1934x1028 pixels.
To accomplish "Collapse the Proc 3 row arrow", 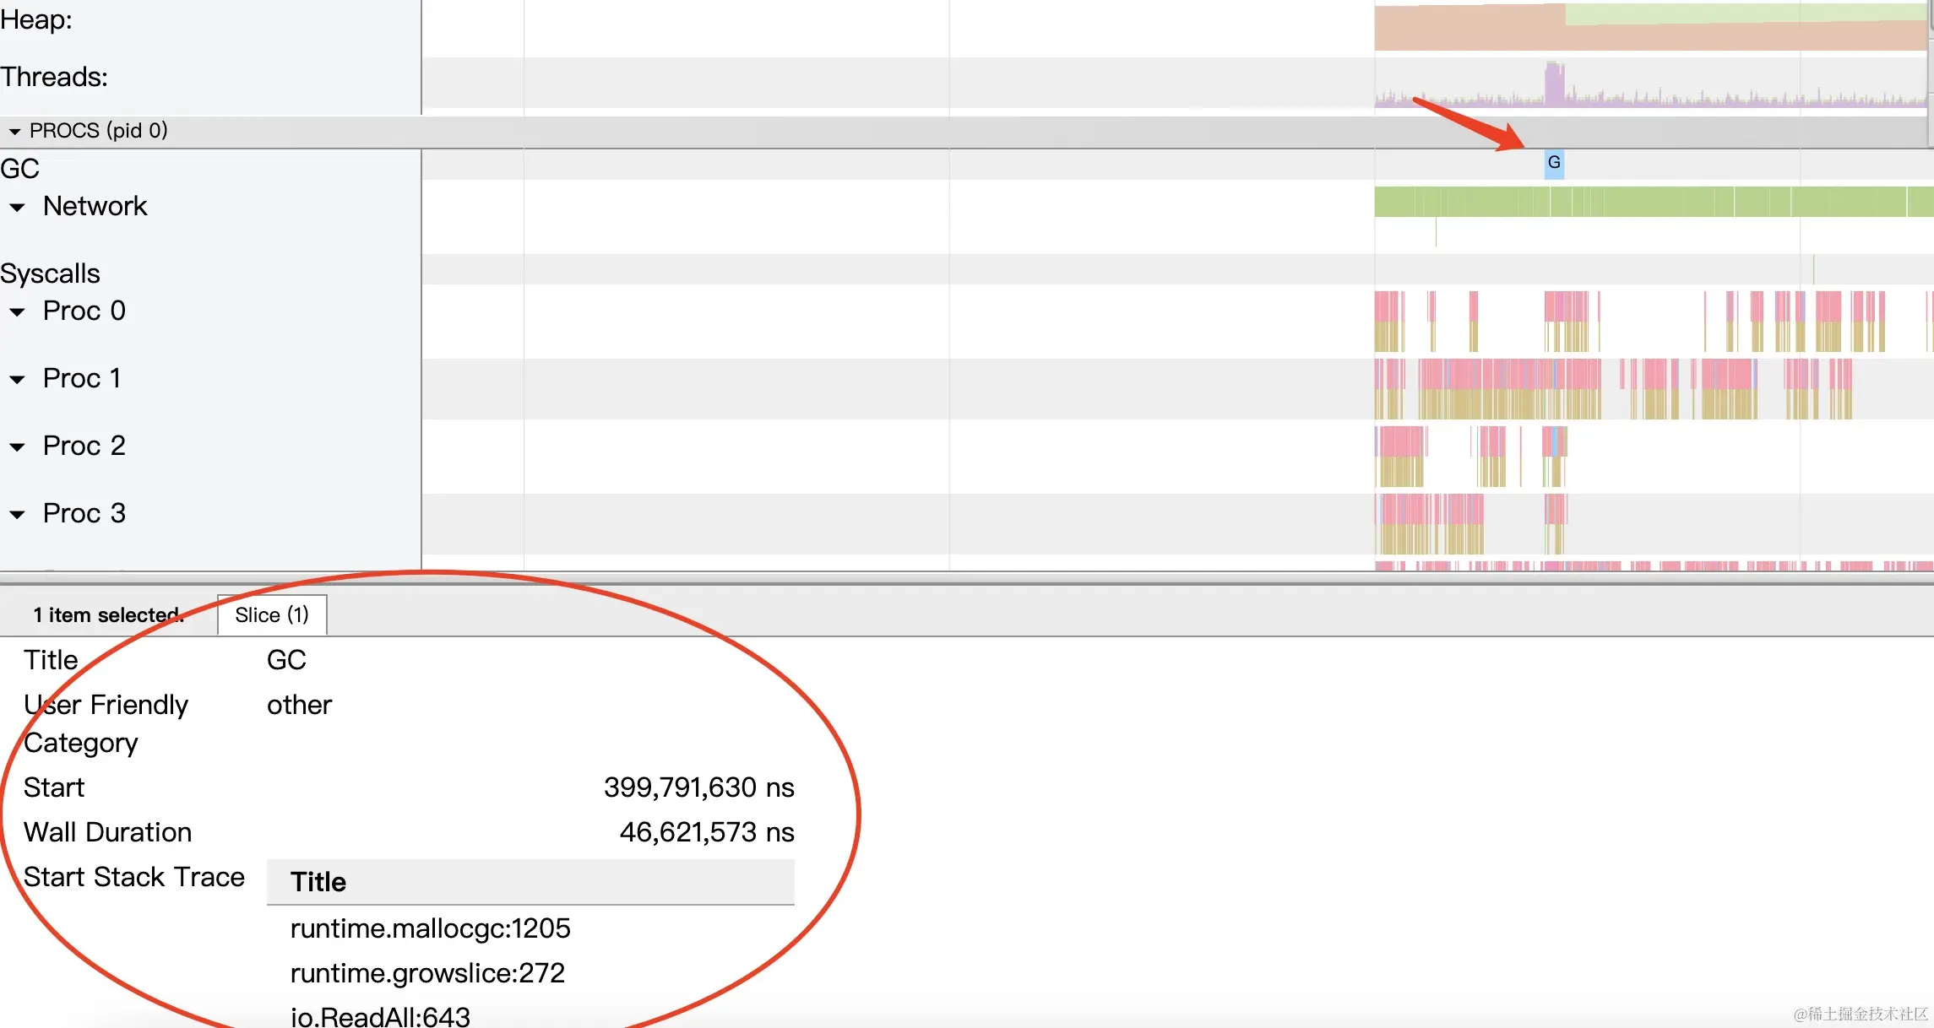I will pyautogui.click(x=17, y=515).
